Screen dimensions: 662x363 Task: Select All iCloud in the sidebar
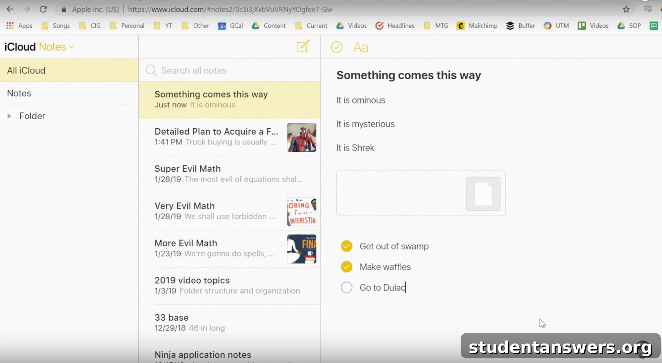(x=69, y=70)
